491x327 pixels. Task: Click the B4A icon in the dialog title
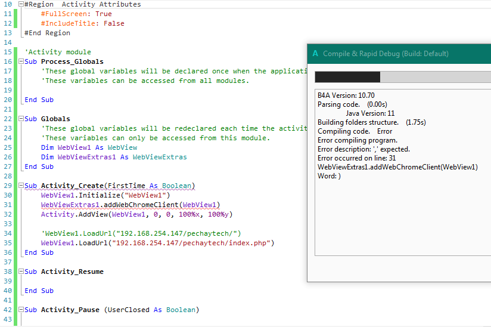pos(315,54)
